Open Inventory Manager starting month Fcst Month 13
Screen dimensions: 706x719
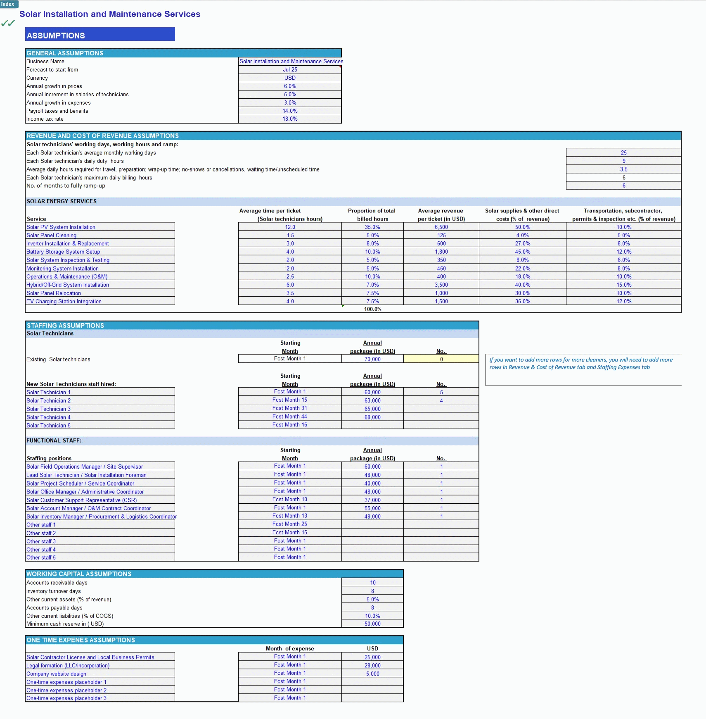290,516
